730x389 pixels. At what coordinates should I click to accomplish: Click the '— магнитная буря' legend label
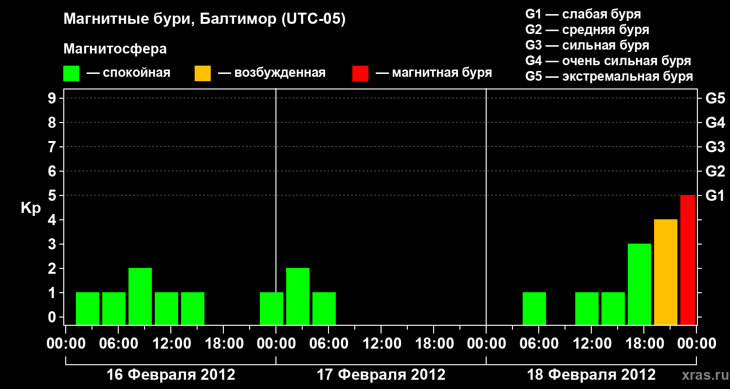click(434, 73)
